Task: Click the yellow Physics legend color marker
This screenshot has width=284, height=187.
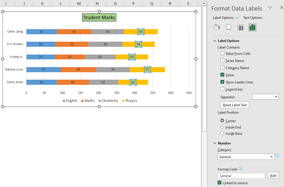Action: 123,101
